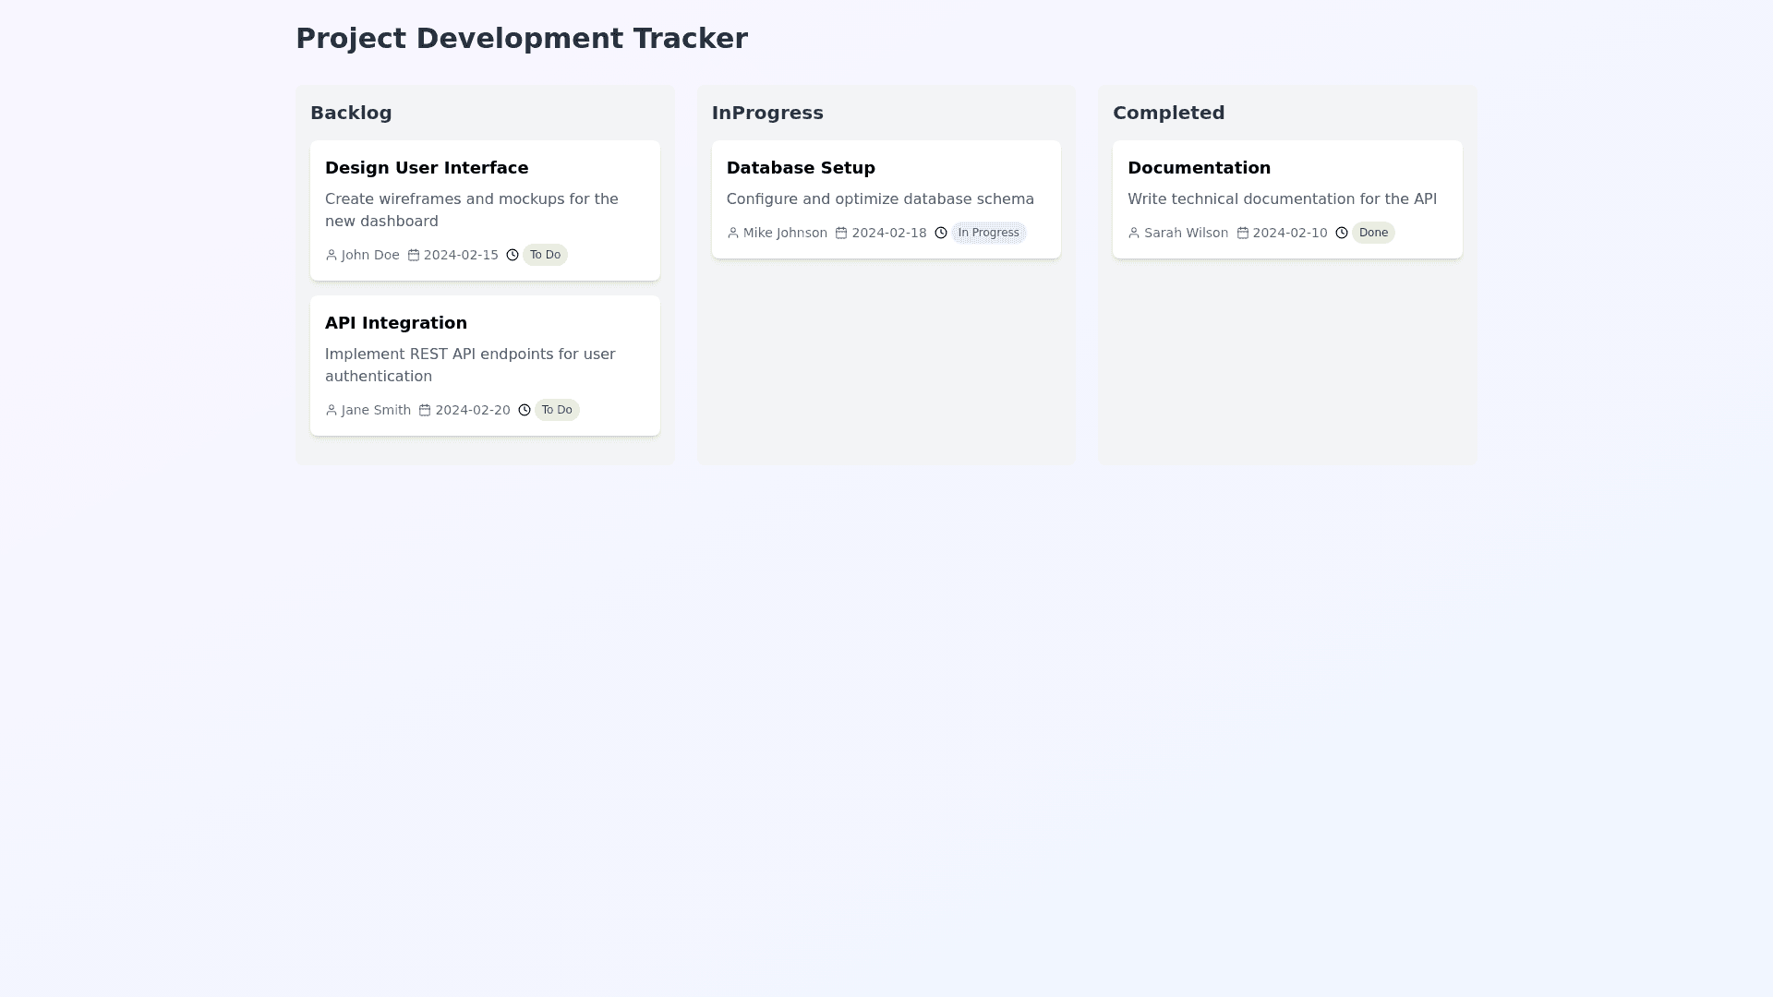Click the clock icon beside In Progress badge
The image size is (1773, 997).
coord(941,233)
